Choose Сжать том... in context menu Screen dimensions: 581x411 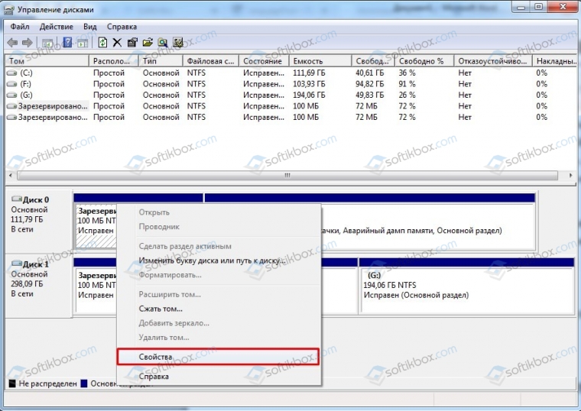point(219,309)
